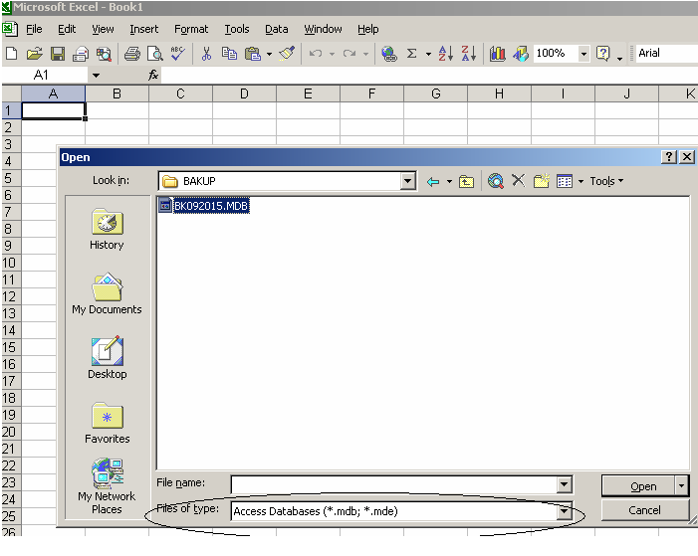This screenshot has height=556, width=698.
Task: Expand the File name dropdown arrow
Action: click(564, 484)
